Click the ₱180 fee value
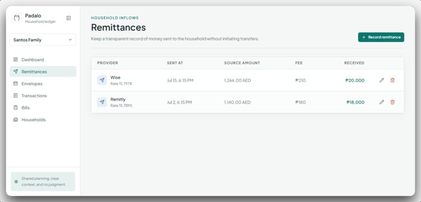The width and height of the screenshot is (421, 202). (300, 102)
